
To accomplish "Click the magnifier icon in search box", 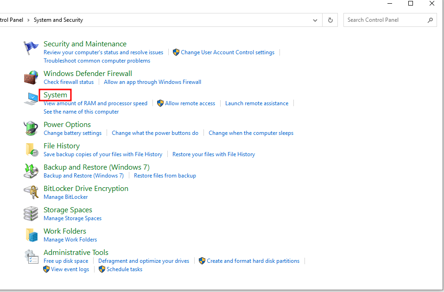I will (x=430, y=20).
